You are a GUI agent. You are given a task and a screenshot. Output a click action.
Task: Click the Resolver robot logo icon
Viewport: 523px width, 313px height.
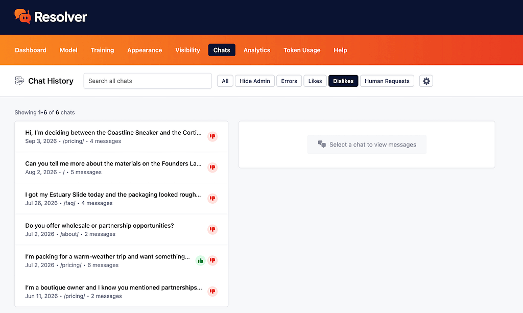point(22,16)
